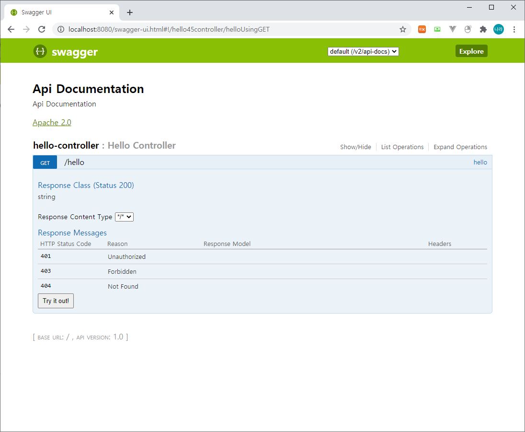Click the browser forward arrow
Screen dimensions: 525x432
click(x=26, y=29)
